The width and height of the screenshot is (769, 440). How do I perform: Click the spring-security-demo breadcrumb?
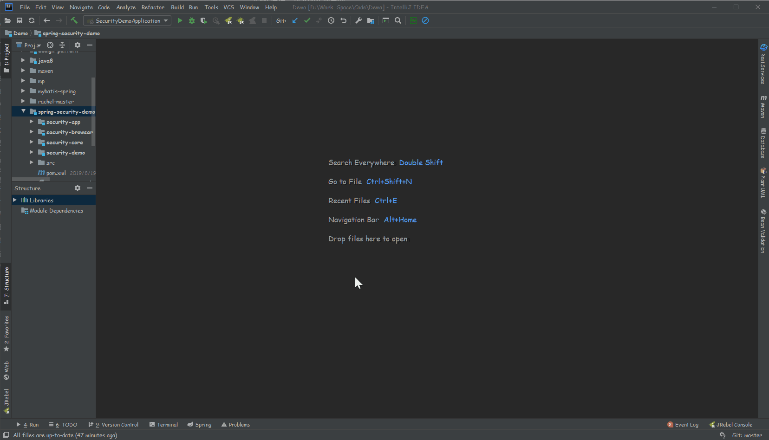point(67,33)
